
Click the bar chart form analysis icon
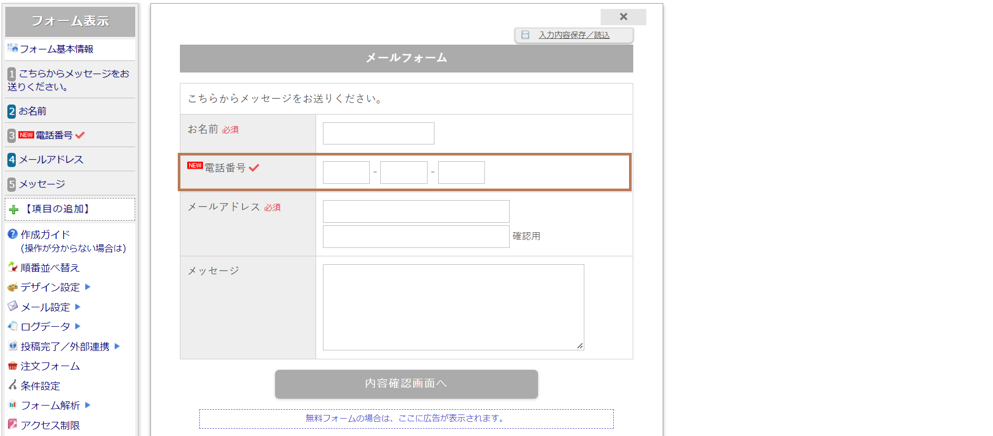coord(13,405)
